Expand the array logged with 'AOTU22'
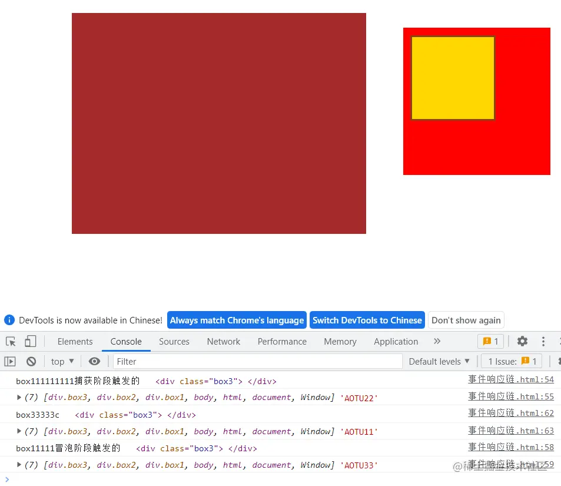Viewport: 561px width, 486px height. click(x=19, y=397)
